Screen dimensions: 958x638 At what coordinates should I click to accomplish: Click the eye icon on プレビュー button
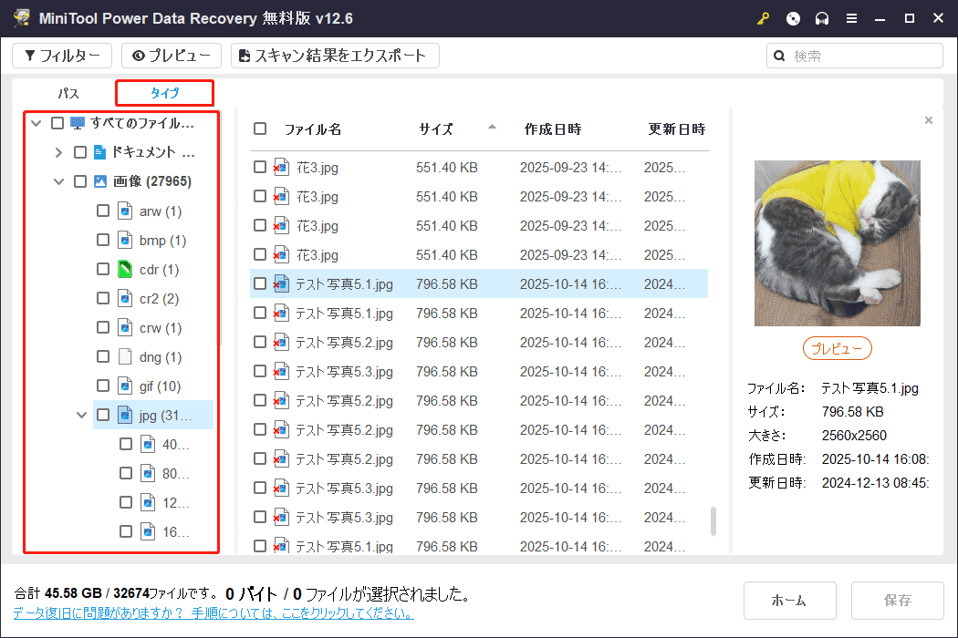click(x=139, y=56)
